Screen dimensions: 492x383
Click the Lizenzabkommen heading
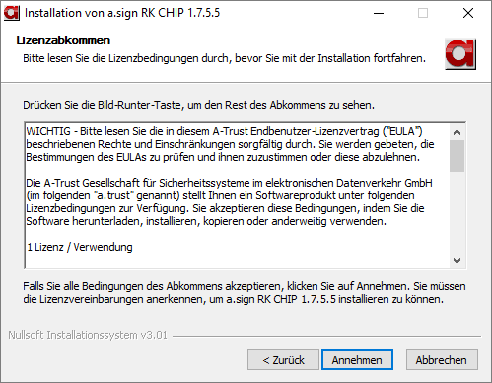tap(63, 40)
